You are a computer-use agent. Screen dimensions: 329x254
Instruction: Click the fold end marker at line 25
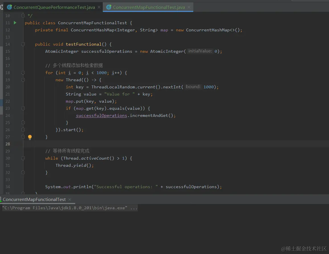pyautogui.click(x=23, y=122)
